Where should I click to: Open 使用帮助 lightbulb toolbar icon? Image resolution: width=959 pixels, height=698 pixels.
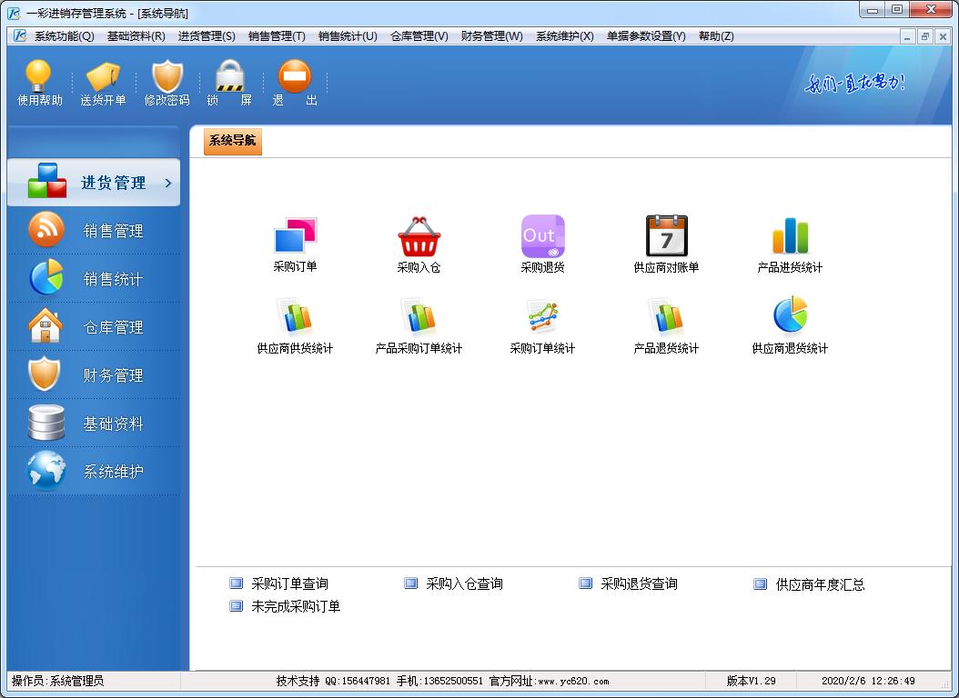pos(39,83)
